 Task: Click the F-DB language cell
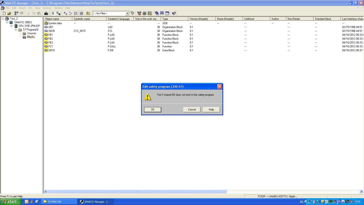(x=110, y=50)
